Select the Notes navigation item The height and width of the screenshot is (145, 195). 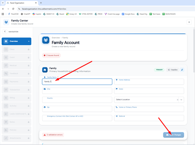pyautogui.click(x=16, y=122)
